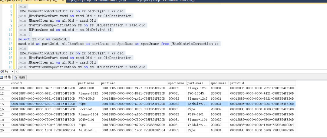Click Flange-1242 in the part2name column
327x138 pixels.
coord(198,99)
